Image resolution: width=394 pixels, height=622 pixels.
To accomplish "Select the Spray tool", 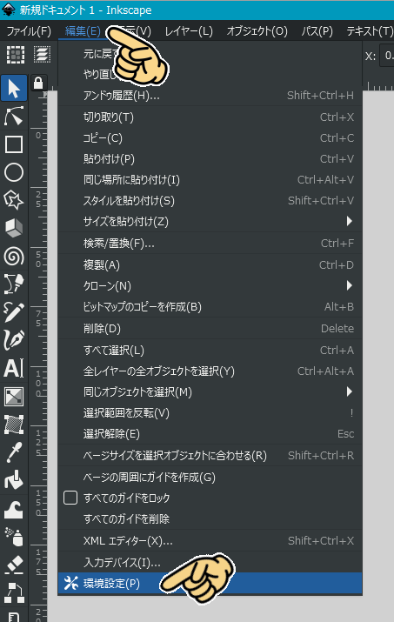I will pyautogui.click(x=14, y=537).
